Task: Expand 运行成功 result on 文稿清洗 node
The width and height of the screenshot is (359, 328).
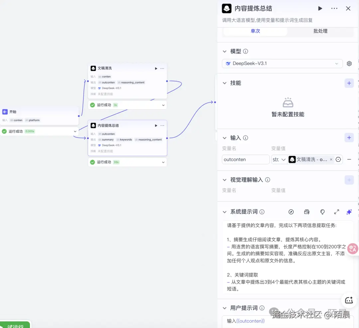Action: click(163, 105)
